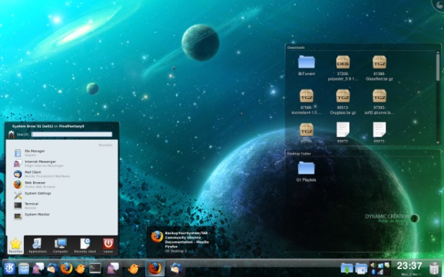Open the file manager drawer icon in panel
Viewport: 444px width, 277px height.
pyautogui.click(x=24, y=269)
